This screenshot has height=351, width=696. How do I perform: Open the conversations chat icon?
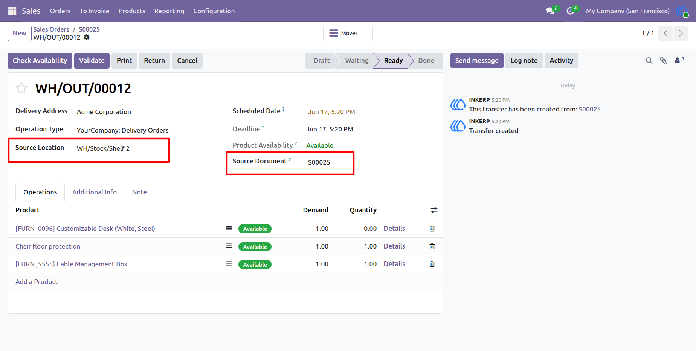[550, 11]
